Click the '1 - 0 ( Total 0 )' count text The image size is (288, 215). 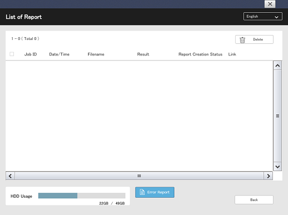[x=25, y=39]
